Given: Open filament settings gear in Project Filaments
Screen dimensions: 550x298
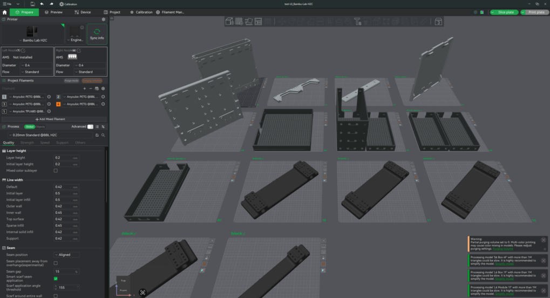Looking at the screenshot, I should 103,89.
